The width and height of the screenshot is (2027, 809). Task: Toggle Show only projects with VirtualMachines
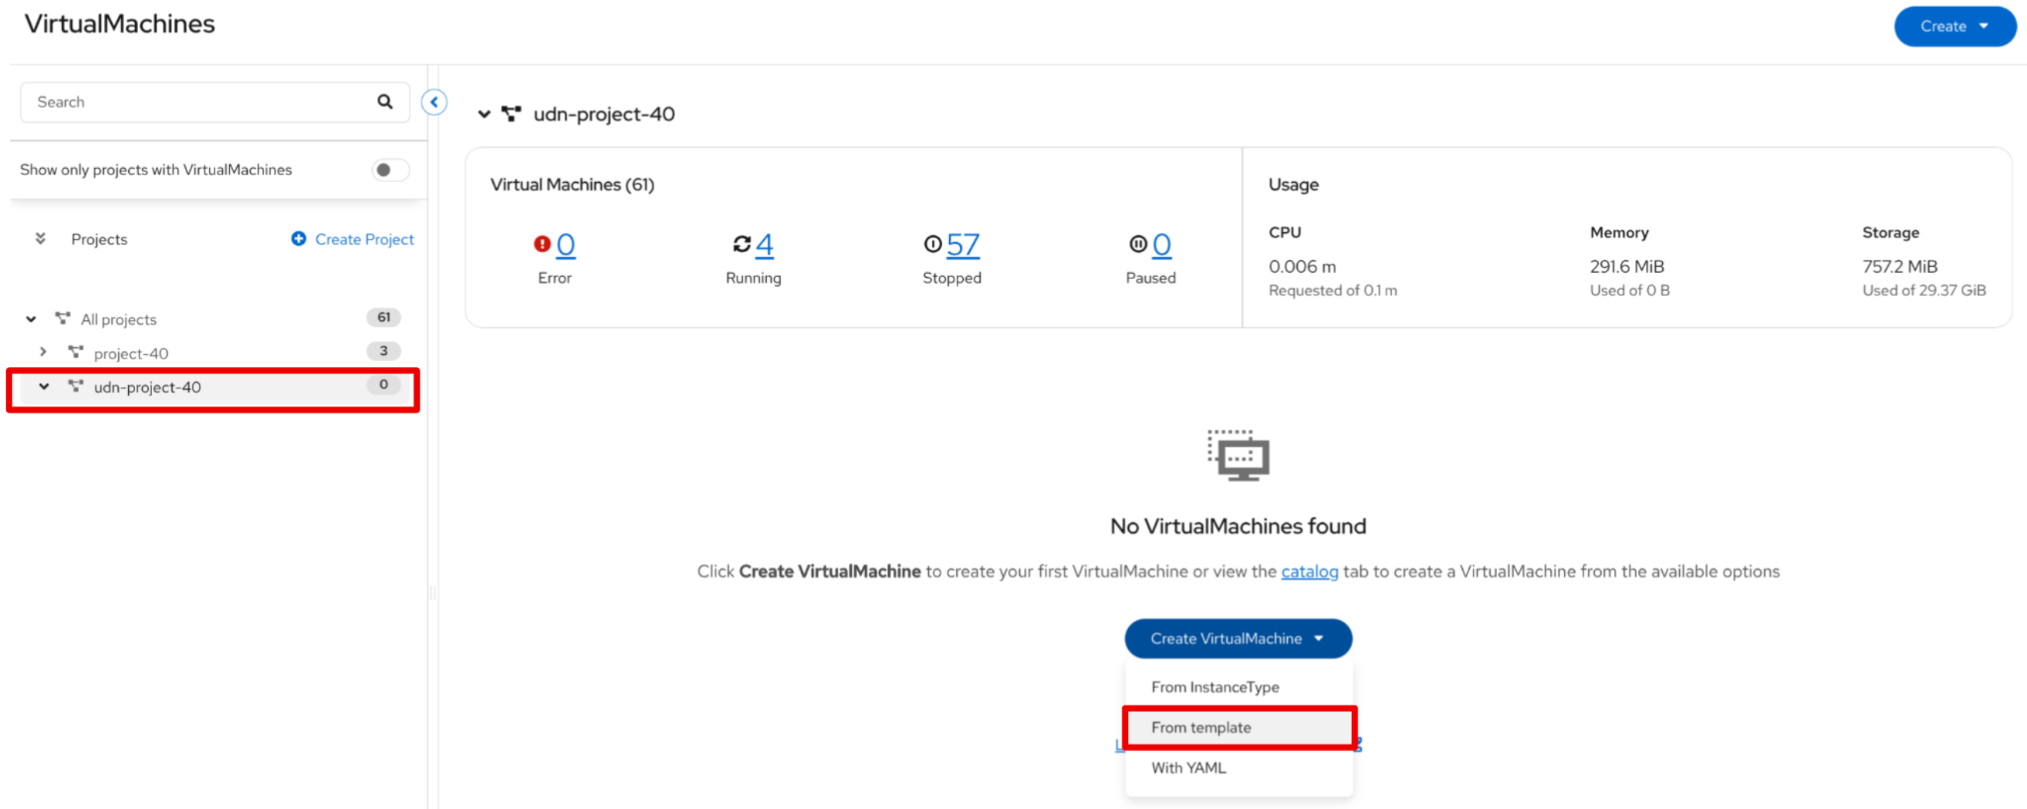click(x=390, y=170)
